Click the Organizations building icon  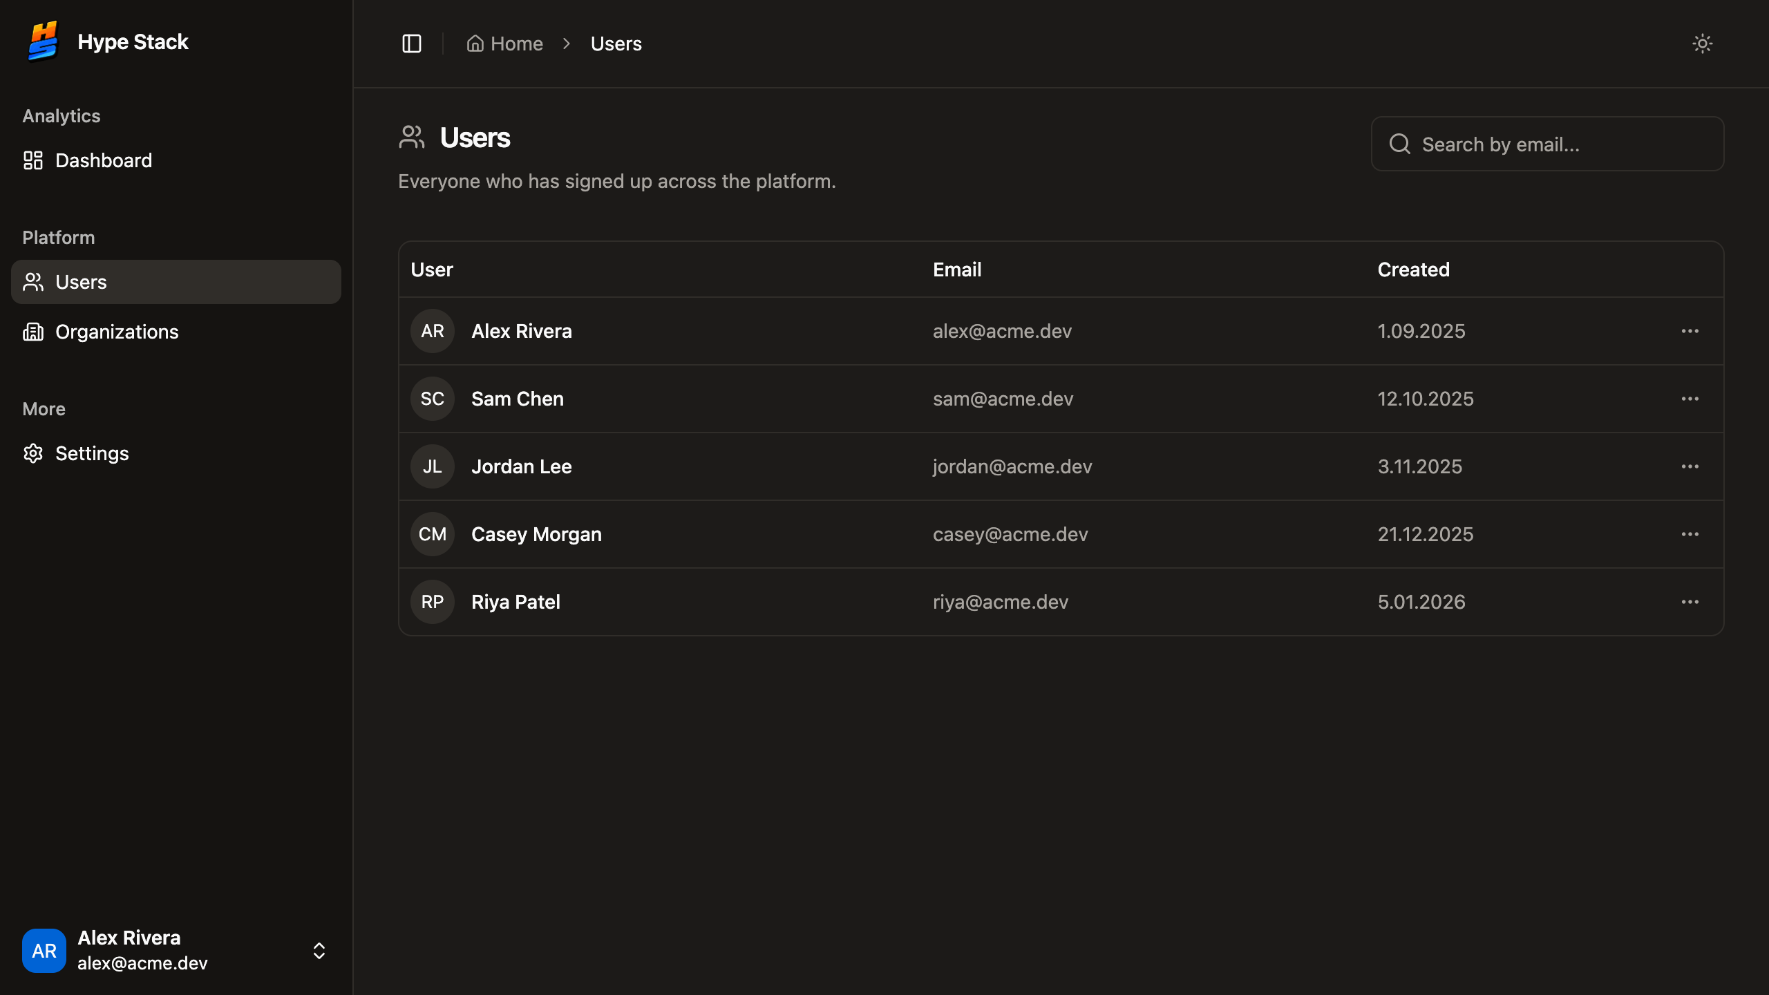pos(33,332)
